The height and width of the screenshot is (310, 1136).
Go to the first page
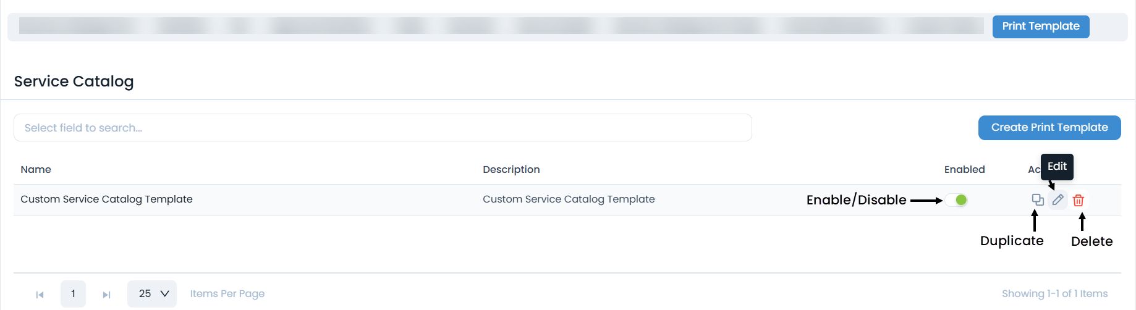click(40, 295)
